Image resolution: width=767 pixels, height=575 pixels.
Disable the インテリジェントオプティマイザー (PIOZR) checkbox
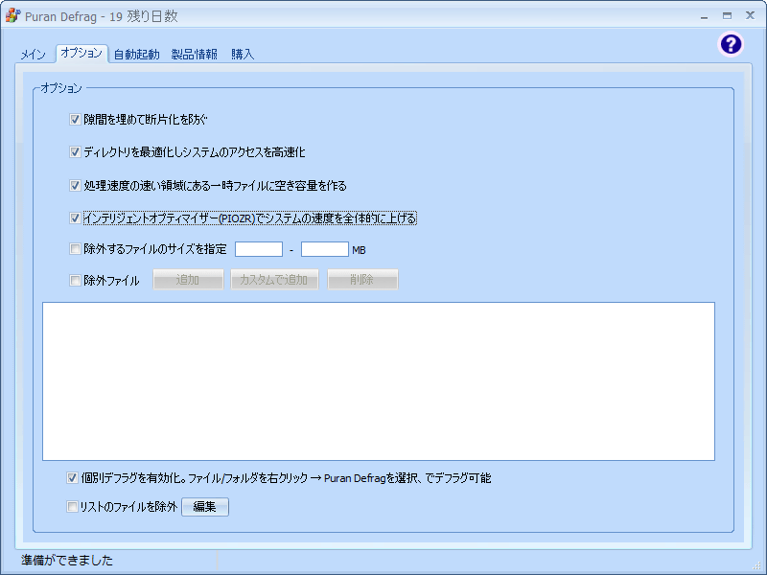(75, 218)
